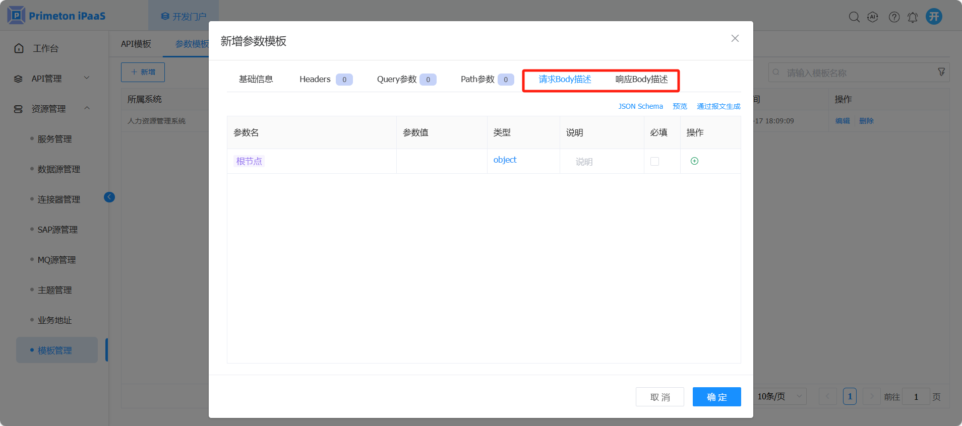Open the AI assistant icon

point(872,17)
